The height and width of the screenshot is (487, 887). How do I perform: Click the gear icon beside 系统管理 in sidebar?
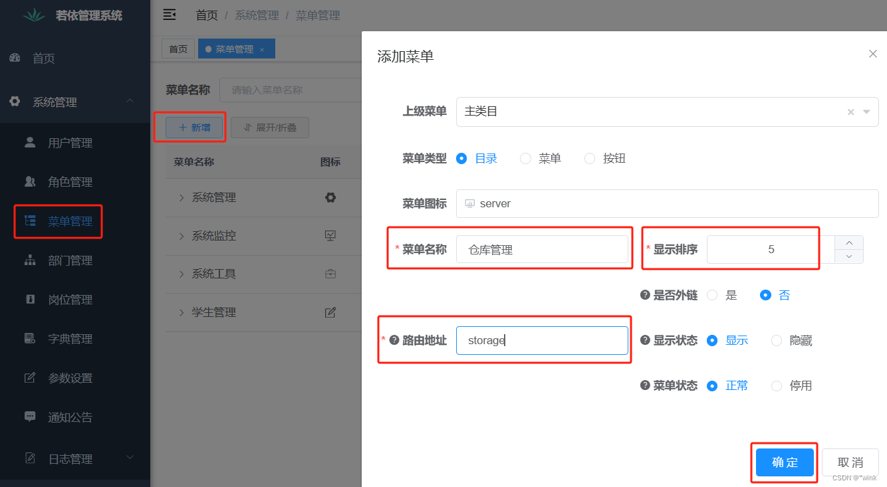[15, 102]
